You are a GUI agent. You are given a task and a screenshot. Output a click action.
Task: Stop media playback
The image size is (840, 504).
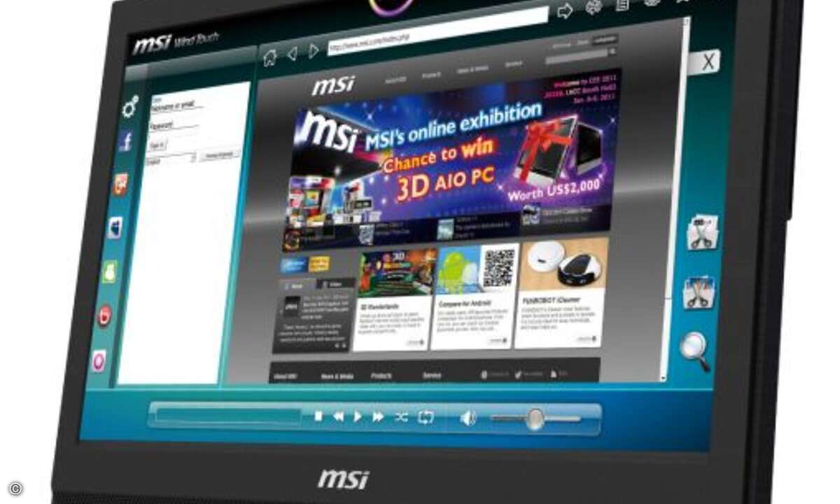point(318,416)
